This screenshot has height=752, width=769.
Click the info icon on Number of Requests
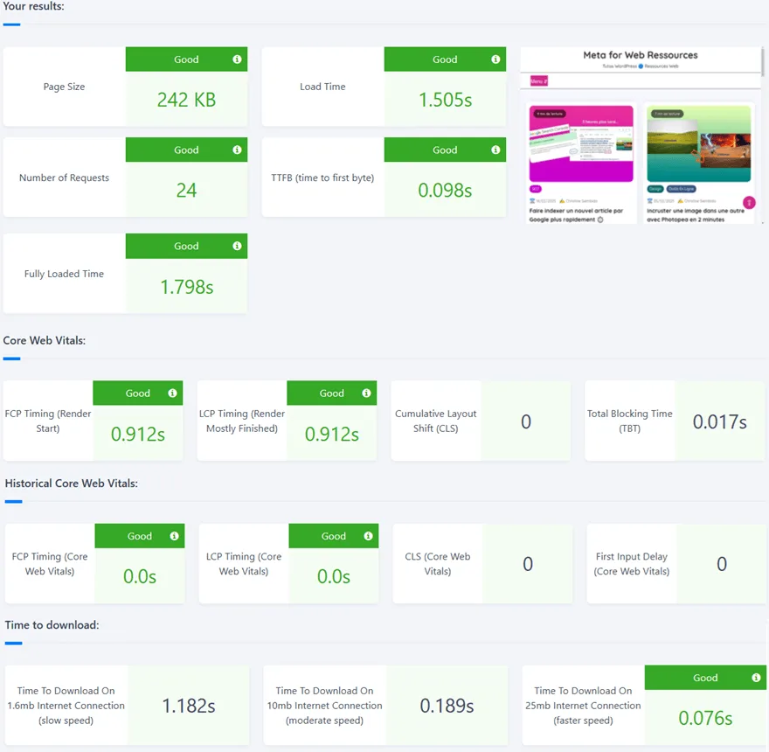coord(236,150)
